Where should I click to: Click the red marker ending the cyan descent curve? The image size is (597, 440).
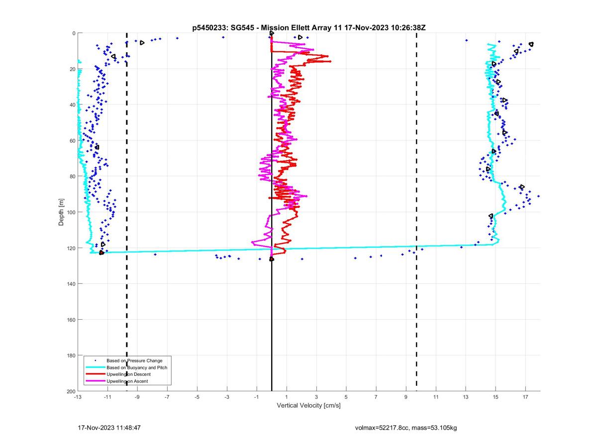pos(101,253)
